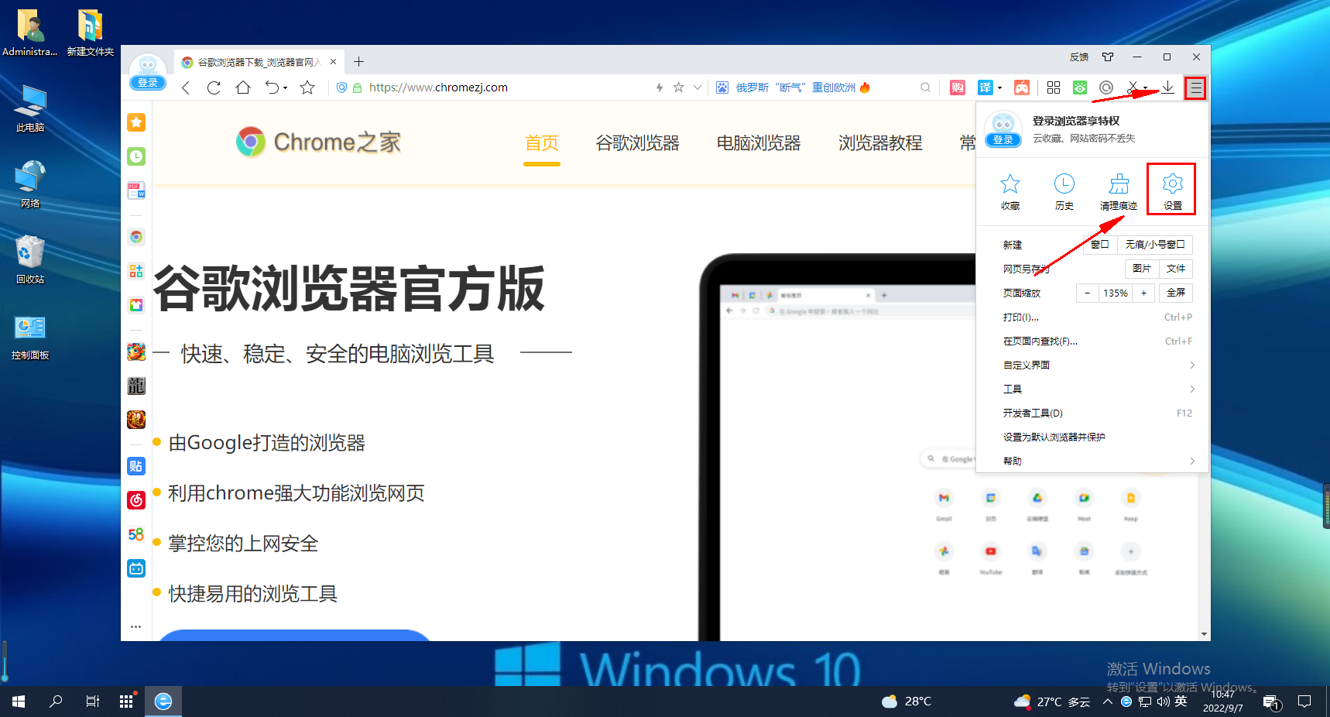Click the browser back arrow
This screenshot has height=717, width=1330.
pyautogui.click(x=186, y=87)
